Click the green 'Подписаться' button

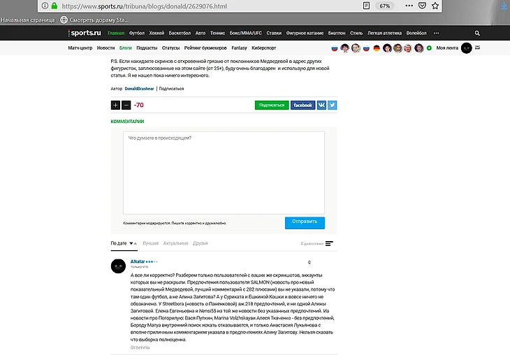click(x=272, y=105)
